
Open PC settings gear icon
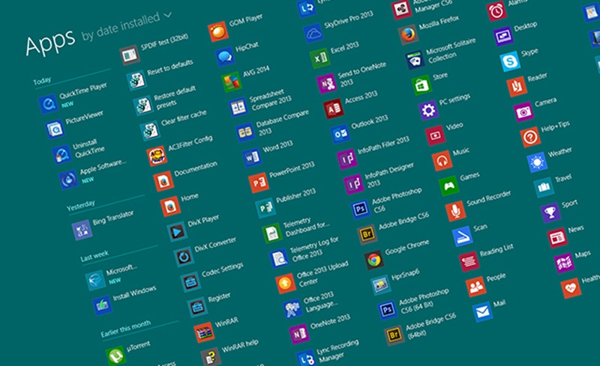(428, 111)
